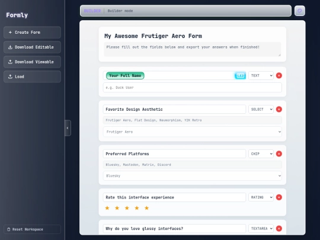Set rating to two stars
Image resolution: width=320 pixels, height=240 pixels.
pyautogui.click(x=117, y=208)
